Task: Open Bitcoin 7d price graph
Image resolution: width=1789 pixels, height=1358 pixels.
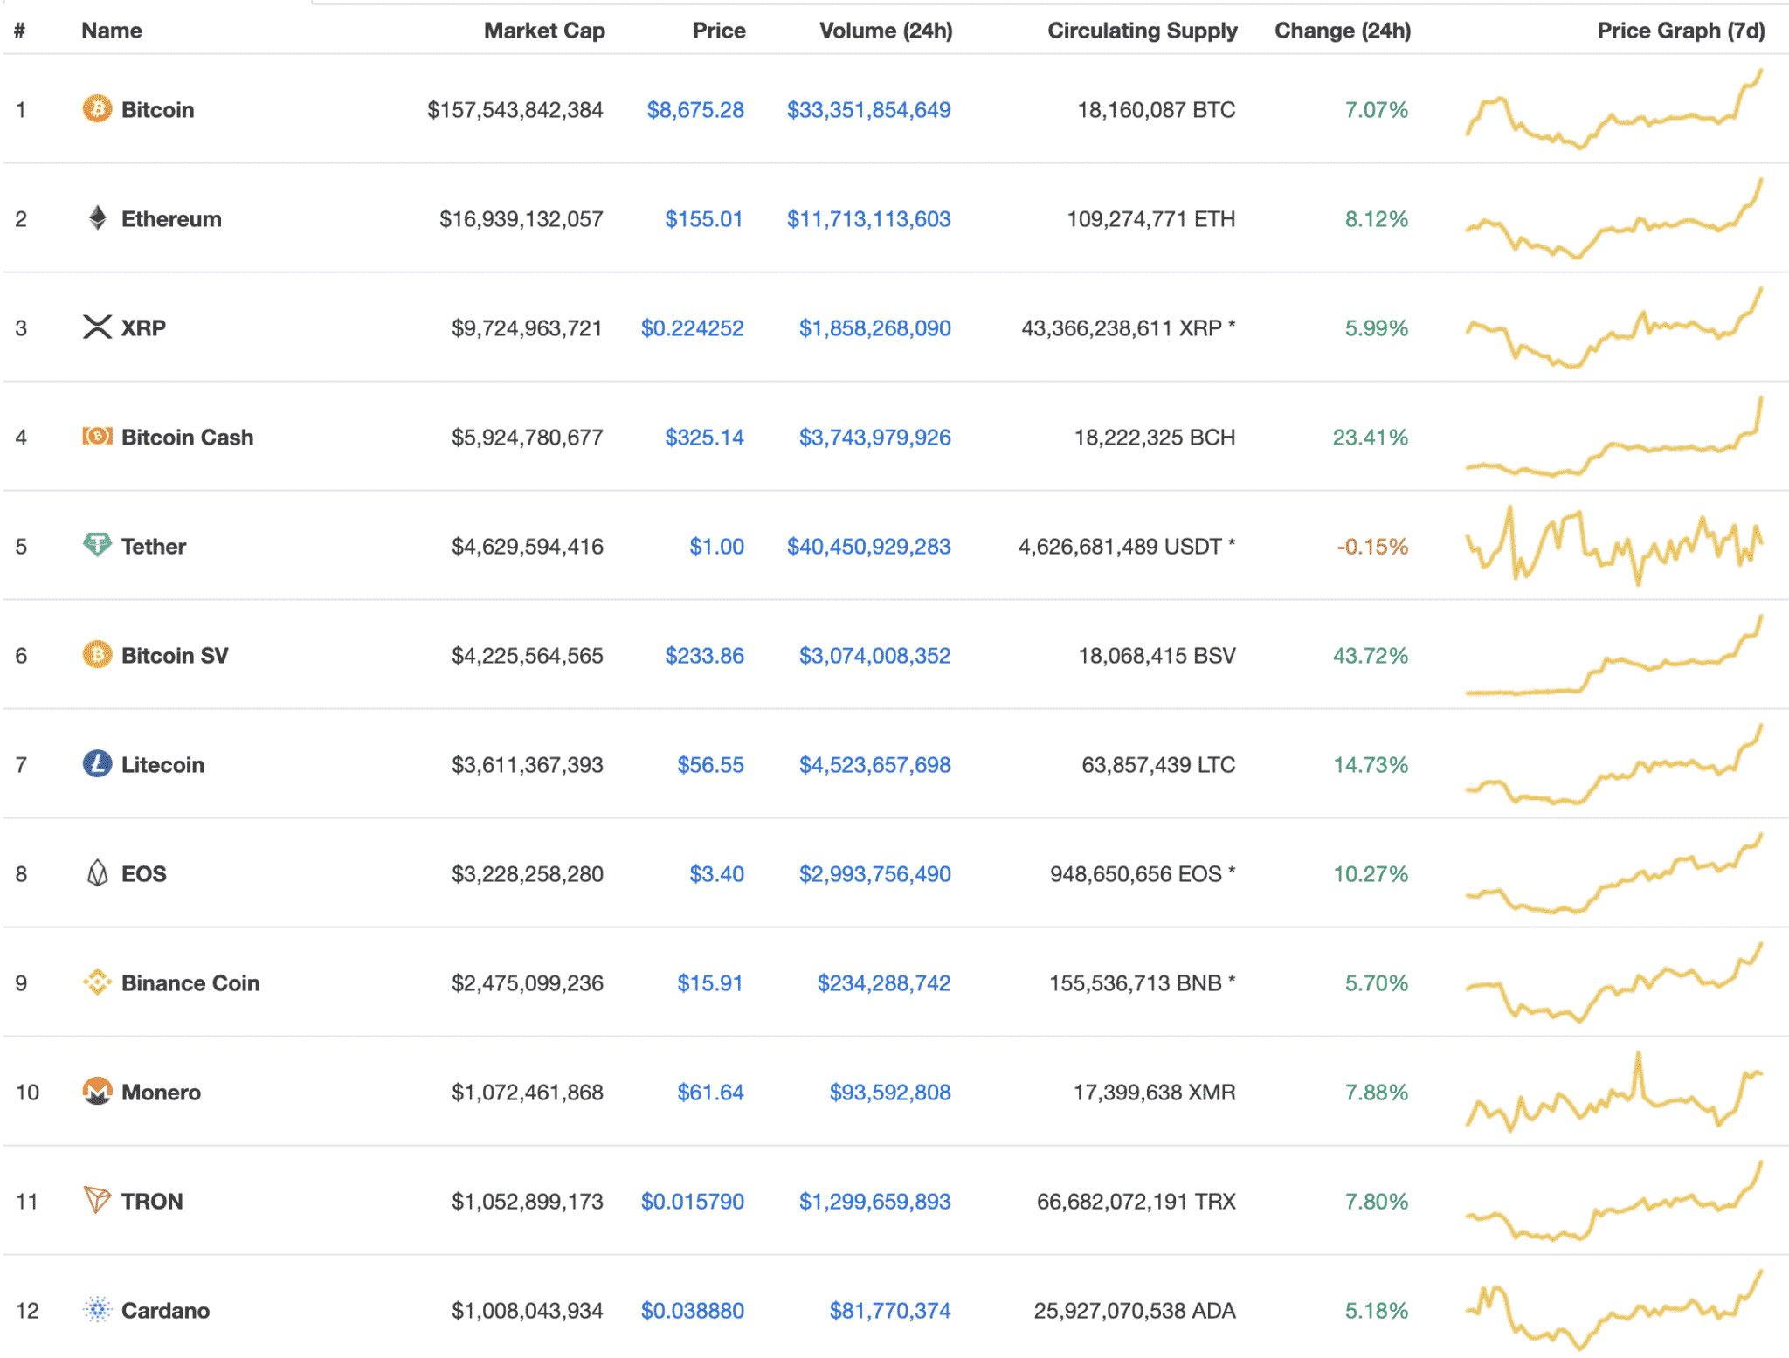Action: pos(1613,109)
